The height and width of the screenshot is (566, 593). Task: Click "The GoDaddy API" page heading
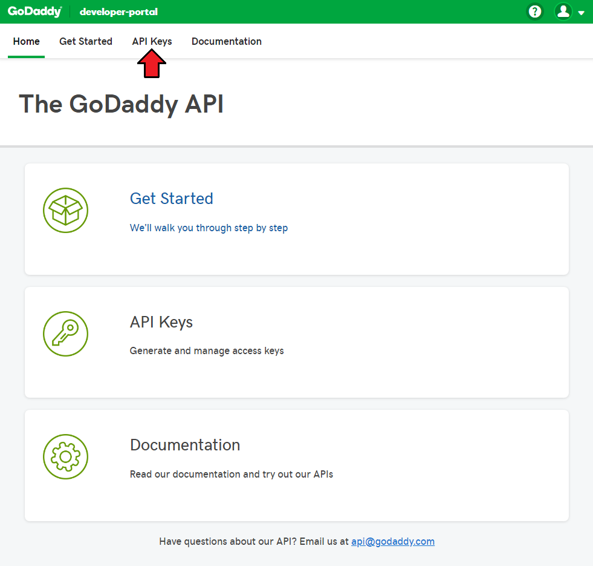pos(122,104)
